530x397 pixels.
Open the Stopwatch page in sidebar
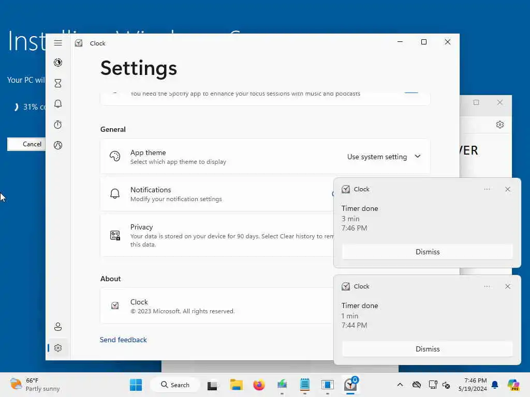coord(58,125)
